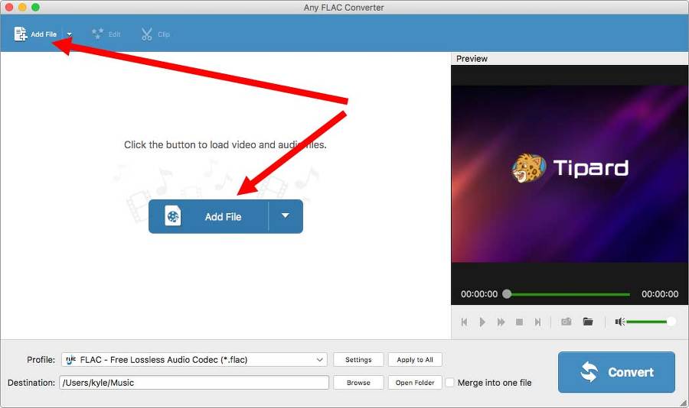Click the preview seek bar
The image size is (689, 408).
(x=568, y=294)
